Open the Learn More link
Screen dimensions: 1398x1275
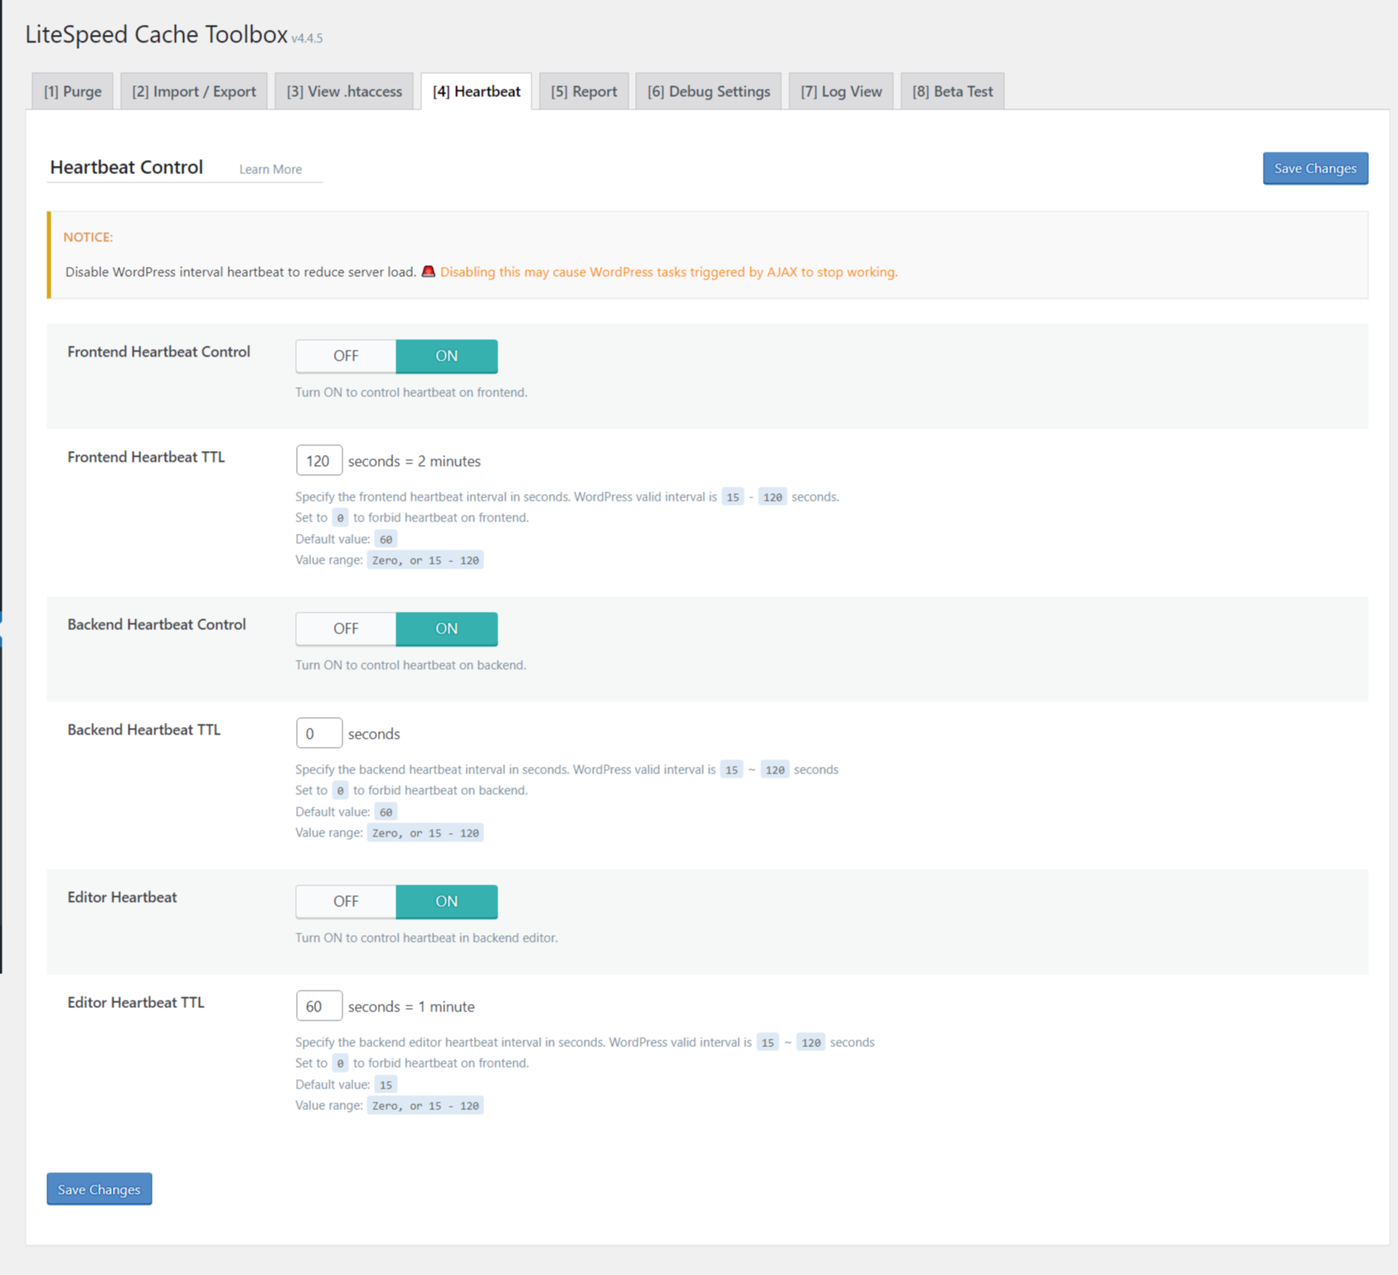(x=270, y=169)
